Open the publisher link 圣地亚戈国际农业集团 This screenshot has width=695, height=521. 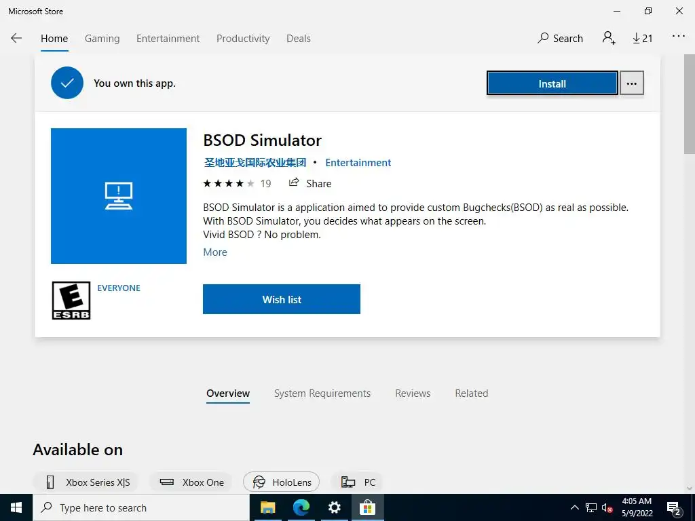(255, 163)
